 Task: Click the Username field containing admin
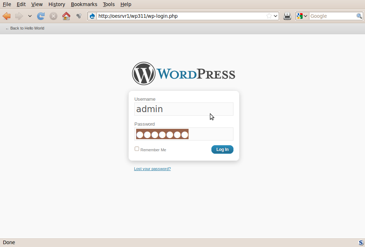(184, 109)
